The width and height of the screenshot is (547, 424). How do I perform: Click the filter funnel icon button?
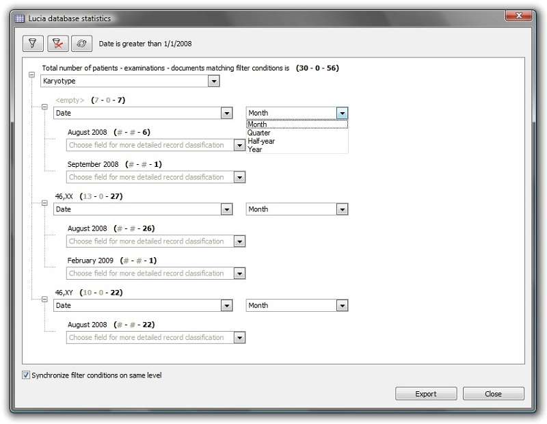pyautogui.click(x=33, y=44)
